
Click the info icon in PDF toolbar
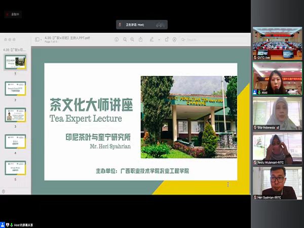pos(117,39)
